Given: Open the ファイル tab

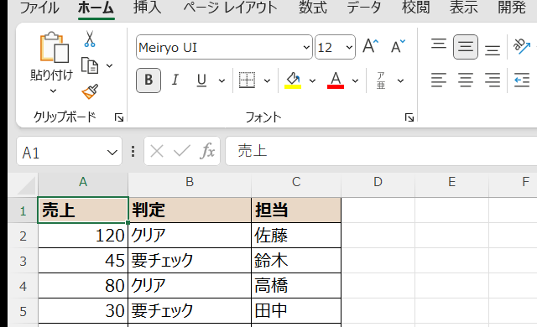Looking at the screenshot, I should [39, 8].
